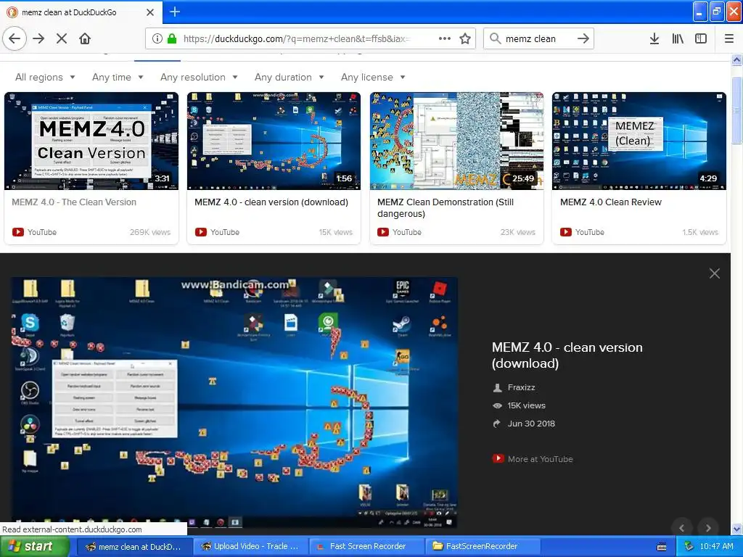Click YouTube icon on 269K views card
The width and height of the screenshot is (743, 557).
[x=18, y=232]
